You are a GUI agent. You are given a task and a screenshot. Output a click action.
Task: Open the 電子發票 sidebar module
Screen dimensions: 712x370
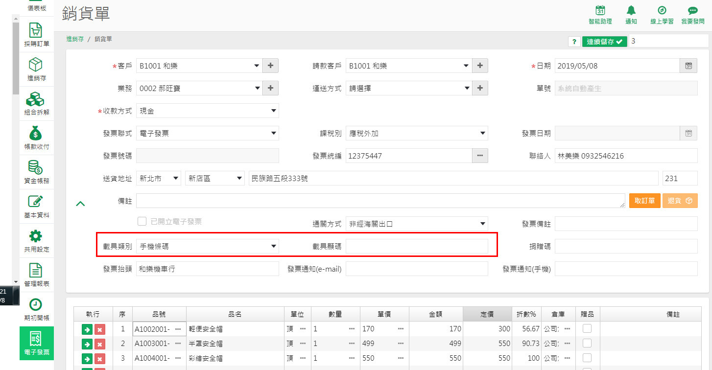pos(37,343)
